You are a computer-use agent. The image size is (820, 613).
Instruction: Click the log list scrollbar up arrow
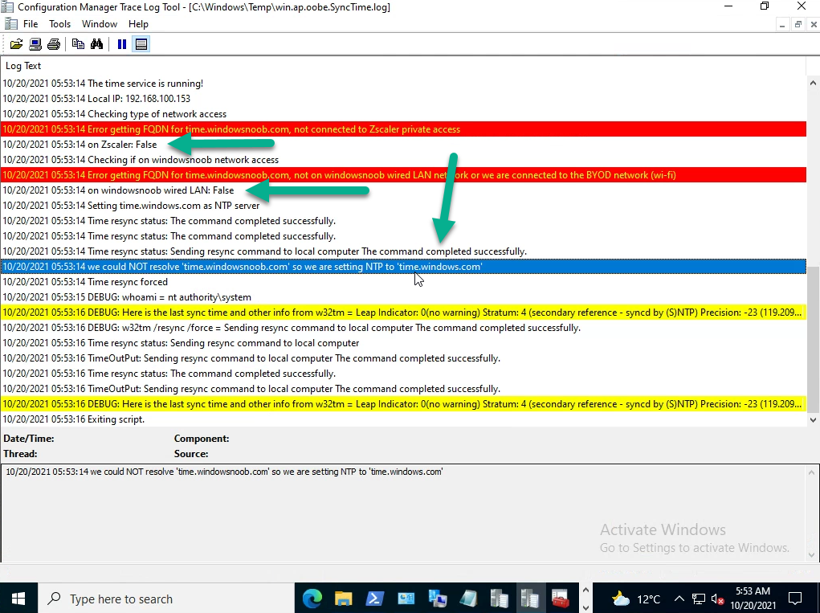[814, 83]
